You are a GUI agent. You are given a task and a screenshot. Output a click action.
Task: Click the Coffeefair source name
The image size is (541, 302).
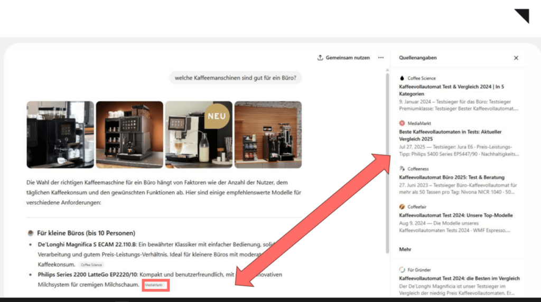pos(417,206)
